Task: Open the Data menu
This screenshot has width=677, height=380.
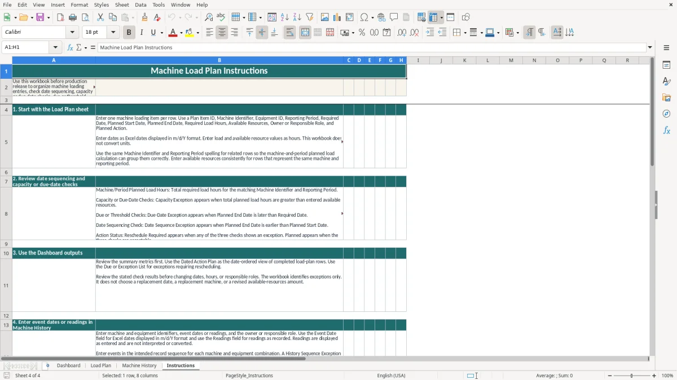Action: 140,5
